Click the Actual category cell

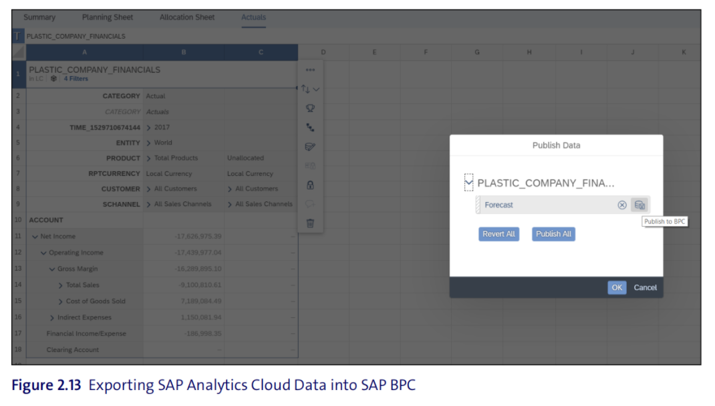click(x=156, y=96)
